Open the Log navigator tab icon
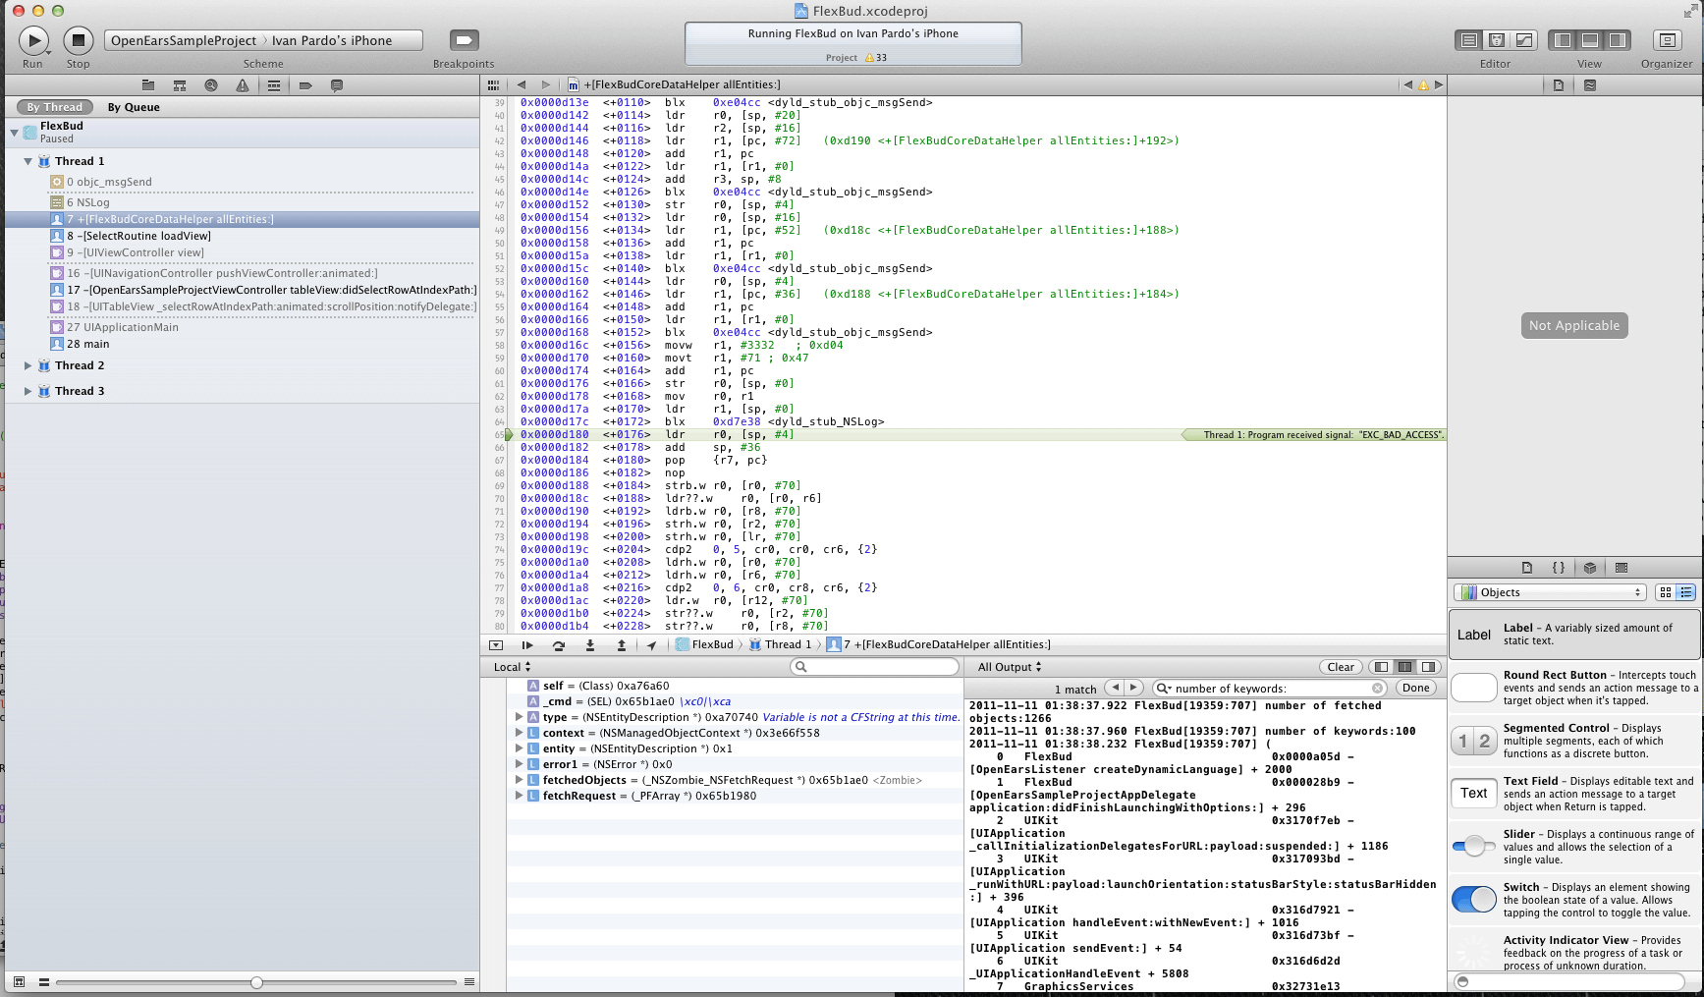 [337, 85]
